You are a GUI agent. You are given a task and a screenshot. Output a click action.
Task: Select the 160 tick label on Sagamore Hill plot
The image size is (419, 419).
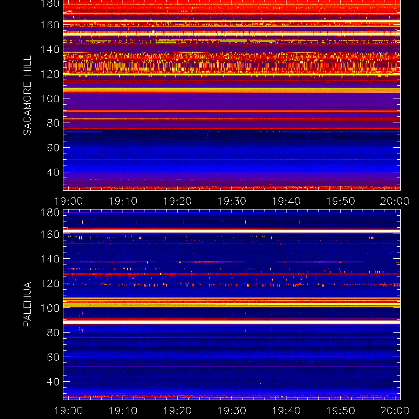coord(50,25)
